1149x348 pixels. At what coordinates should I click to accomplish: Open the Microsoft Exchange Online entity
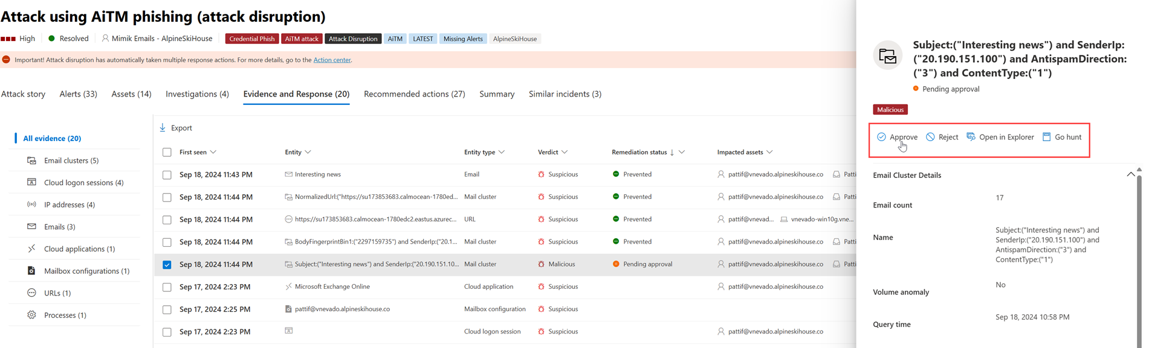[332, 286]
